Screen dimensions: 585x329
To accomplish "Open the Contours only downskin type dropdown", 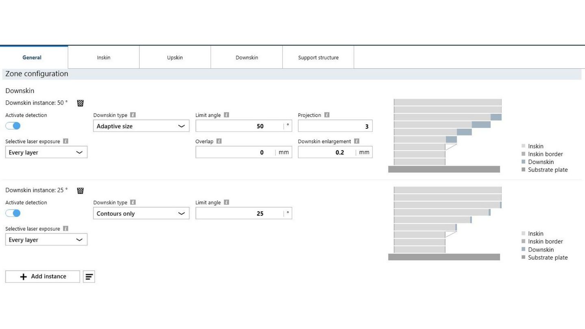I will pyautogui.click(x=141, y=213).
